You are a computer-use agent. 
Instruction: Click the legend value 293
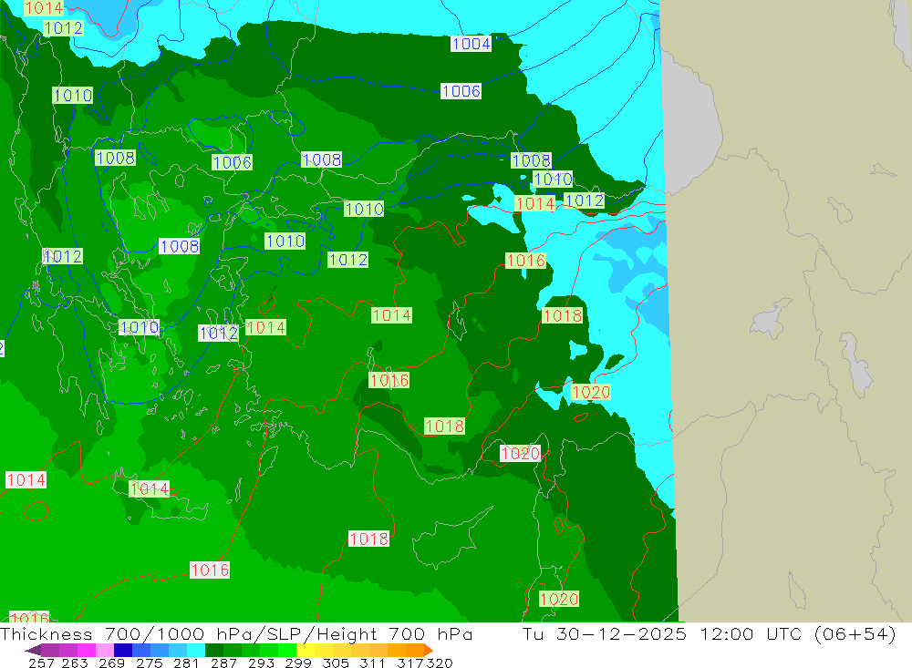click(261, 663)
